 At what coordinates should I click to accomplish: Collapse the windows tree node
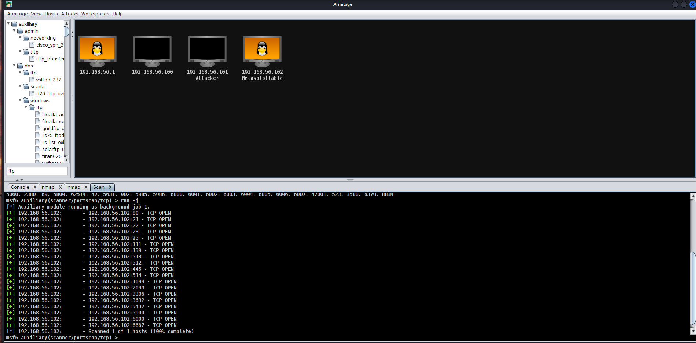(20, 100)
